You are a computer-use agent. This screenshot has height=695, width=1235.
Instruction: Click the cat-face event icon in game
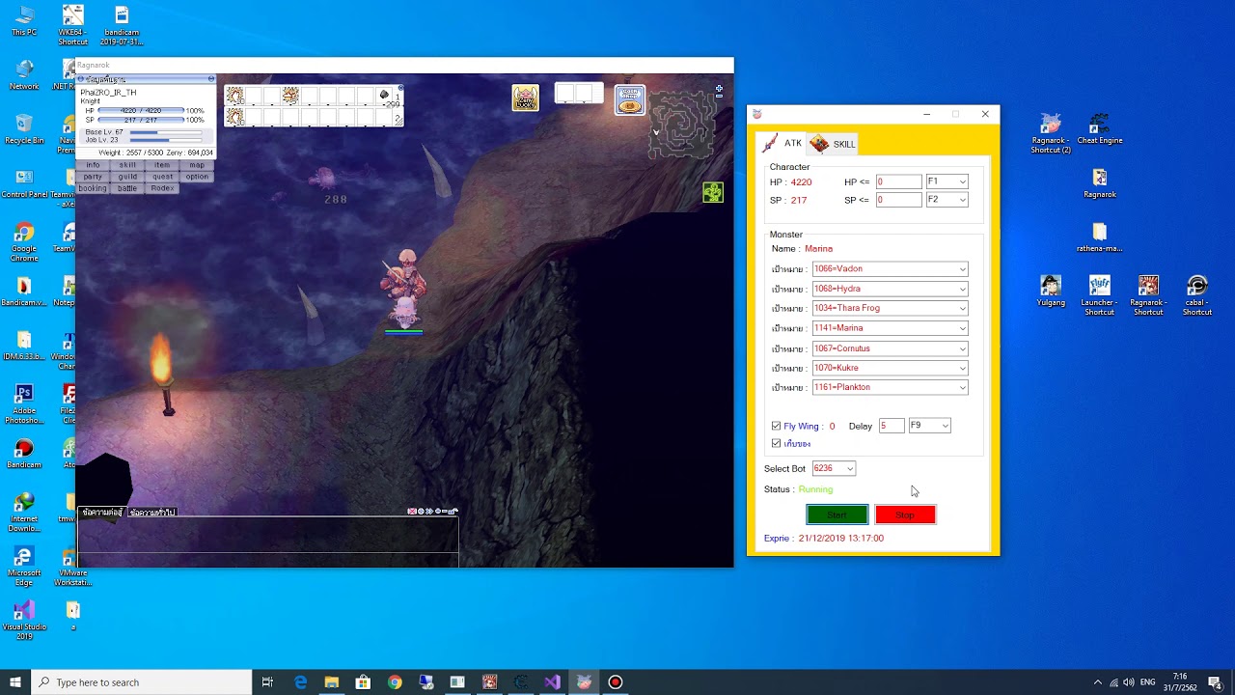click(526, 97)
